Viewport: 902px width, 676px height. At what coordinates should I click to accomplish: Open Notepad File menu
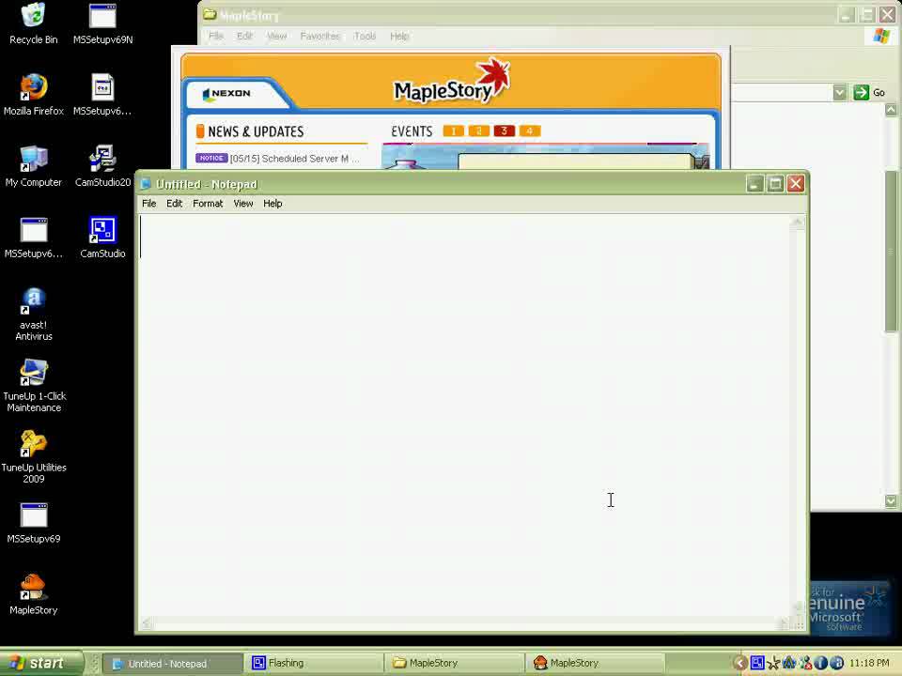pos(149,204)
